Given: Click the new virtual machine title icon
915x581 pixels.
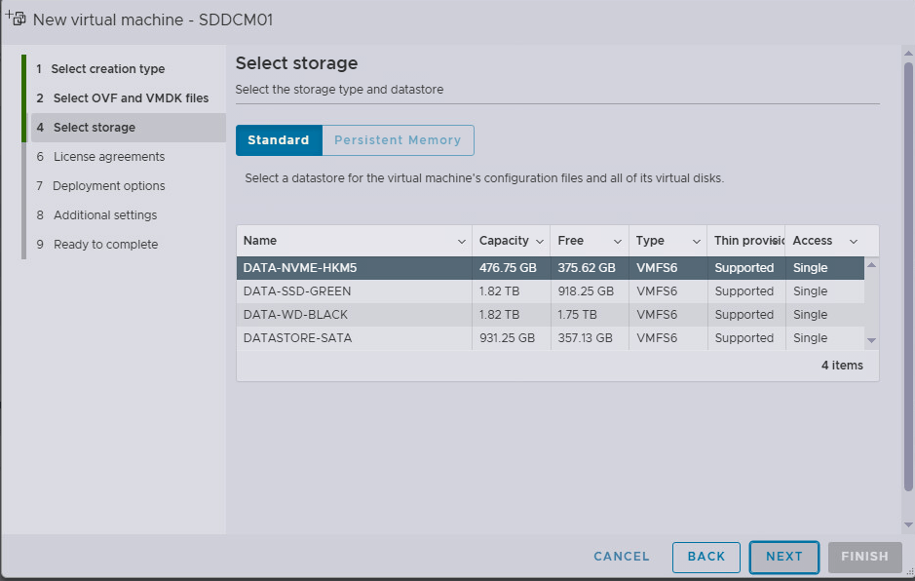Looking at the screenshot, I should [16, 19].
